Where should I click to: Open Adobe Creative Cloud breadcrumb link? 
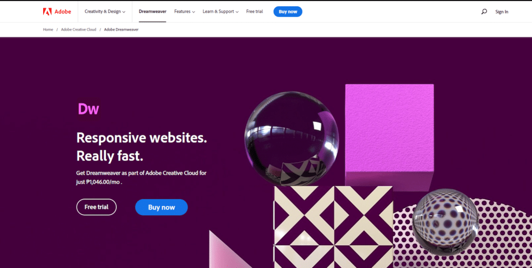[x=79, y=30]
